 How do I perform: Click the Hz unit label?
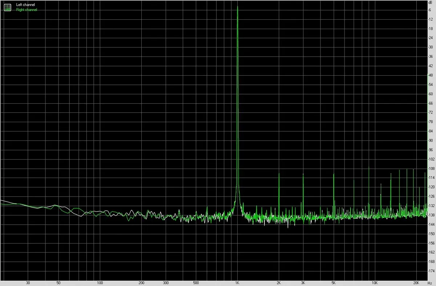click(x=431, y=282)
